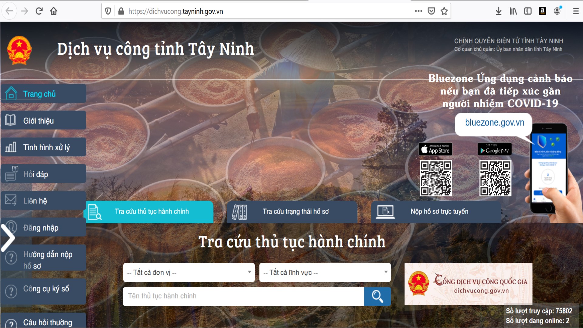Switch to 'Tra cứu trạng thái hồ sơ' tab
The height and width of the screenshot is (328, 583).
(292, 212)
